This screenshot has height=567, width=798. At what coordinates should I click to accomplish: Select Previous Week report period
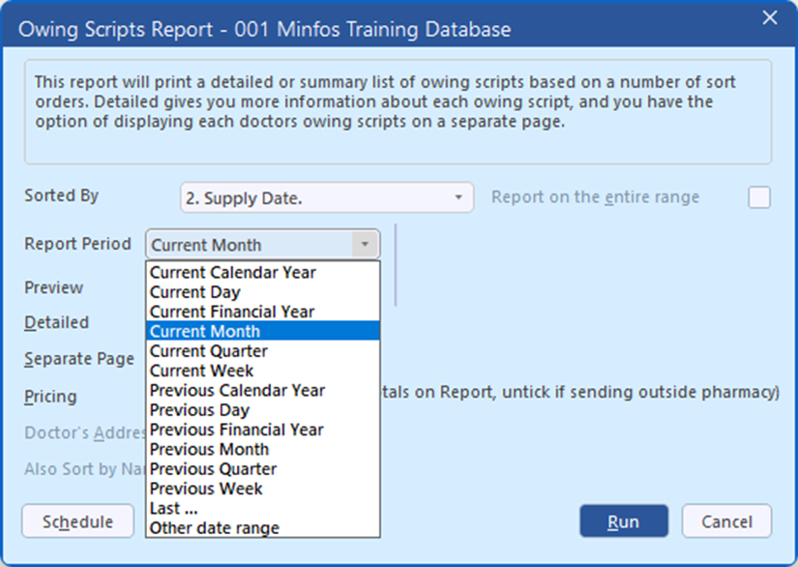point(206,489)
